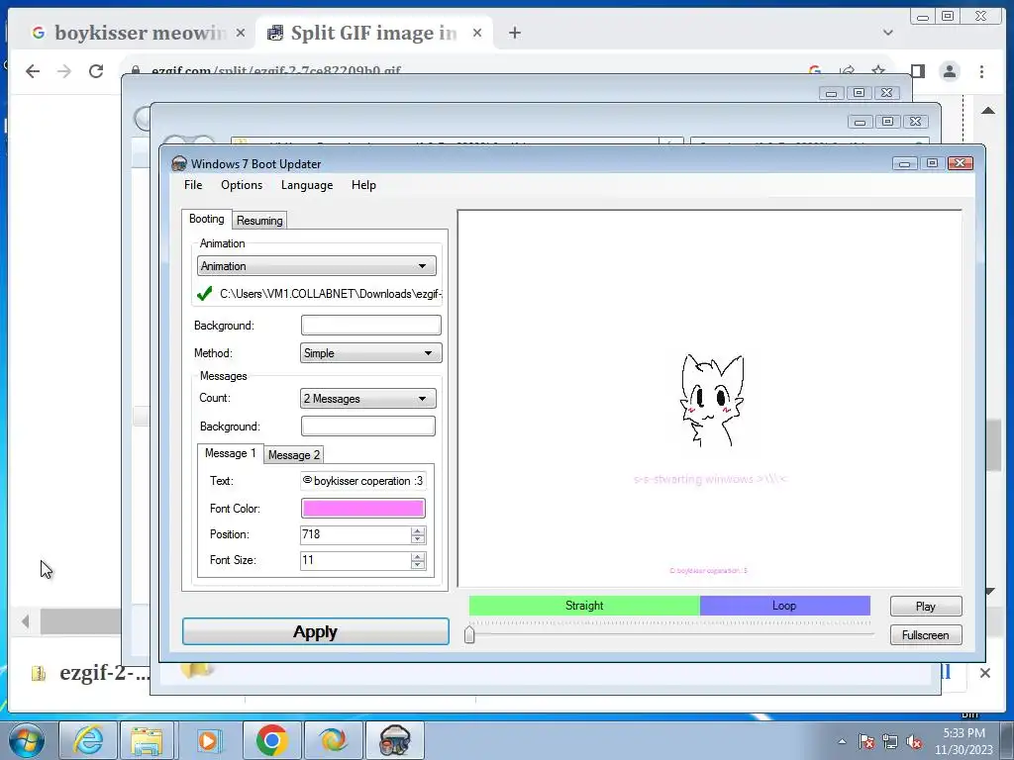This screenshot has width=1014, height=760.
Task: Click the Action Center flag icon
Action: pyautogui.click(x=865, y=742)
